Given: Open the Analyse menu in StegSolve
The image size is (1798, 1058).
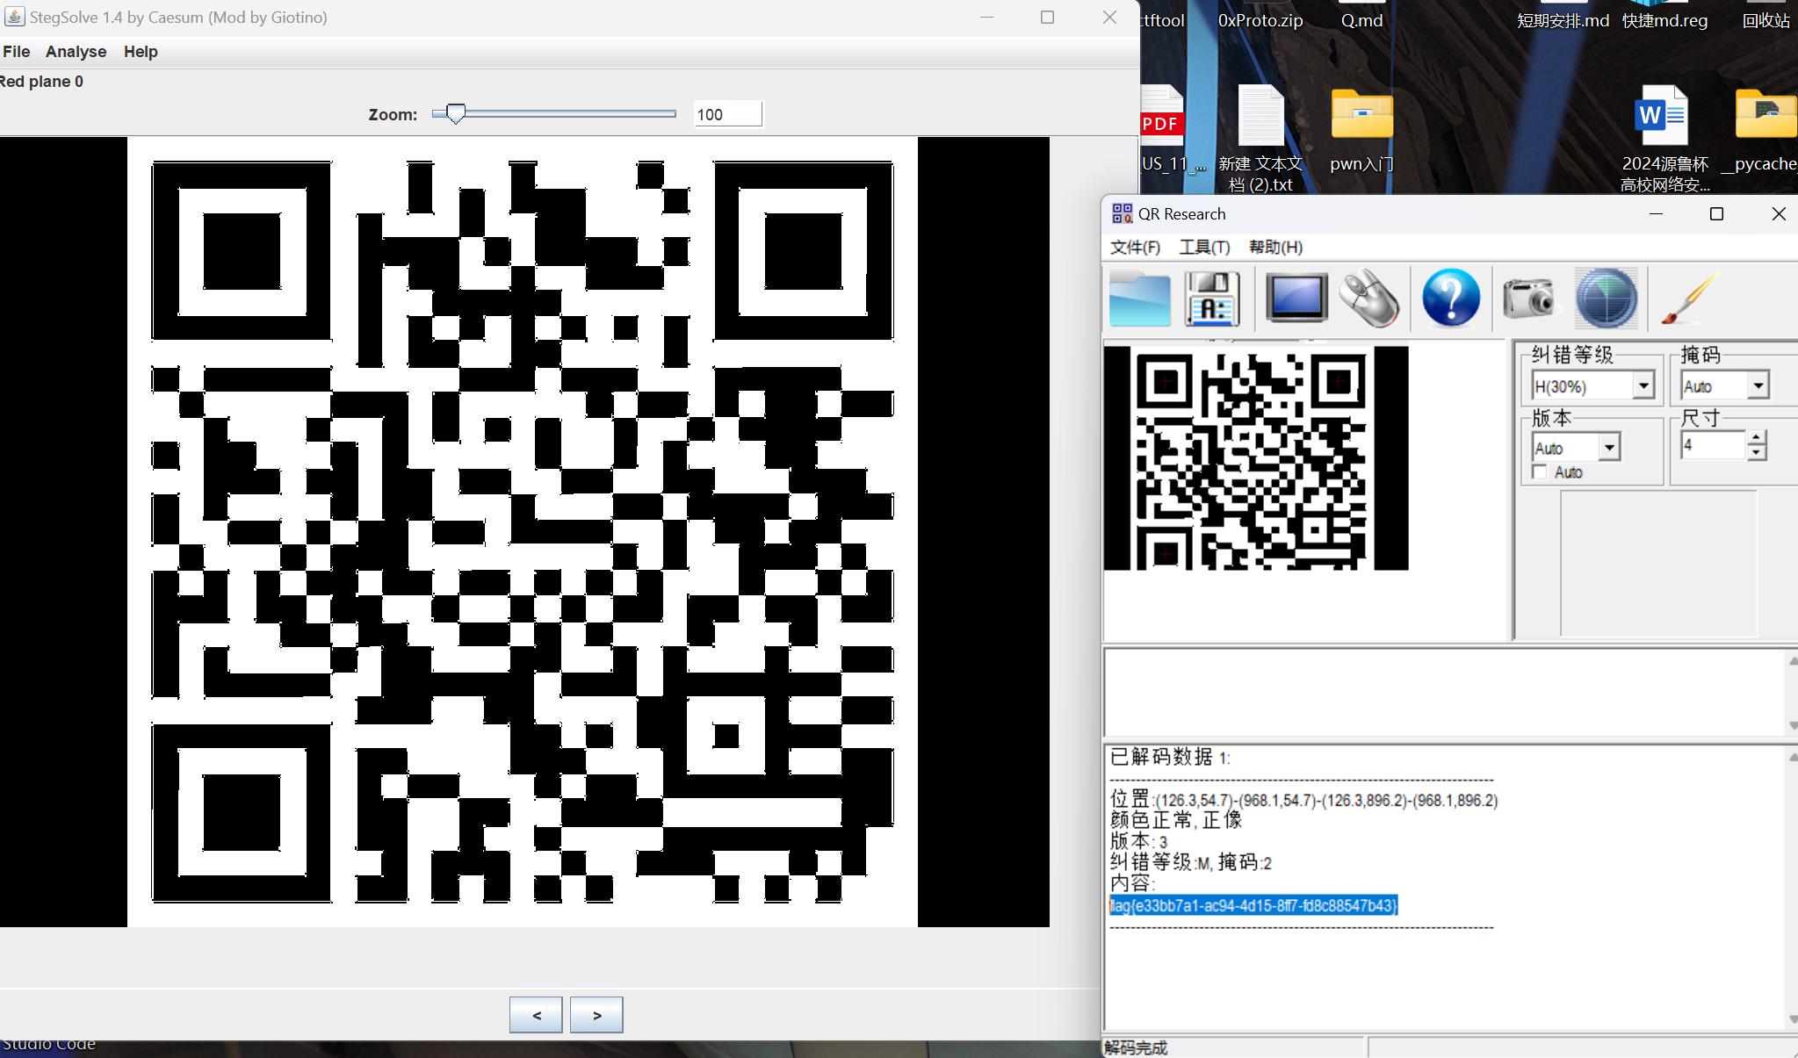Looking at the screenshot, I should [x=76, y=52].
